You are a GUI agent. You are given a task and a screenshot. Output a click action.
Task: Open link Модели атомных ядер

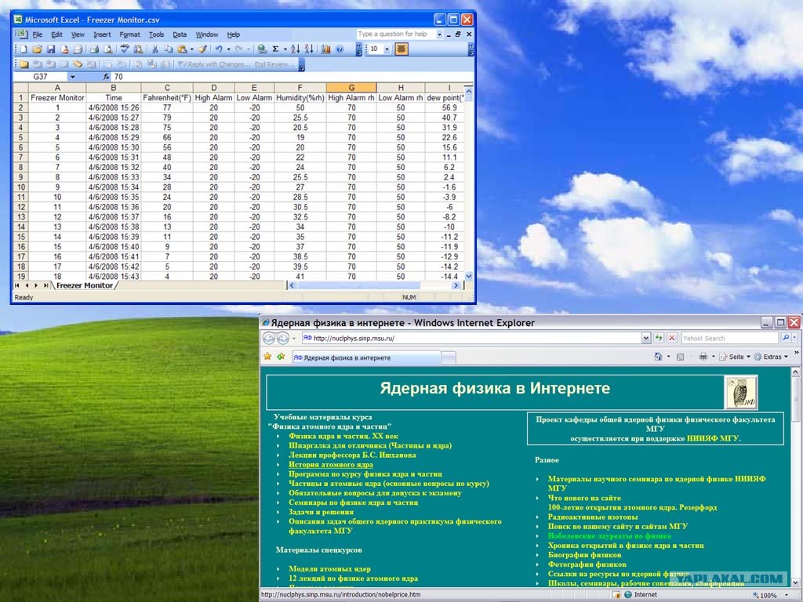[x=330, y=569]
